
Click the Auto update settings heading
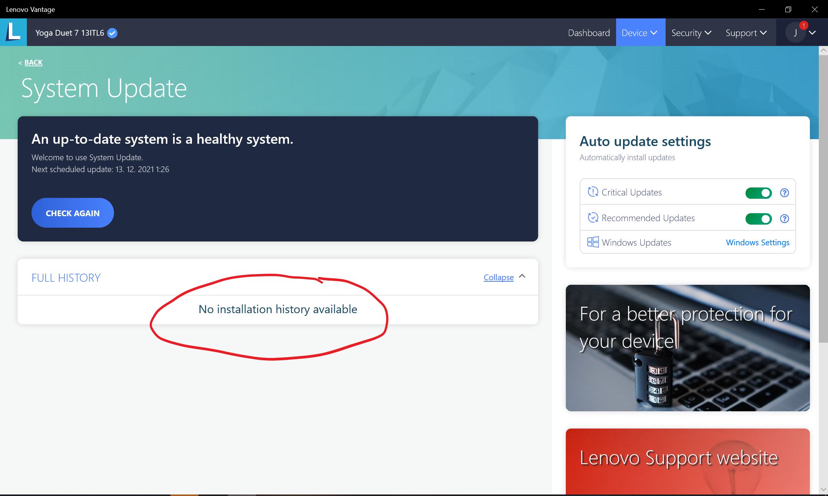coord(645,141)
